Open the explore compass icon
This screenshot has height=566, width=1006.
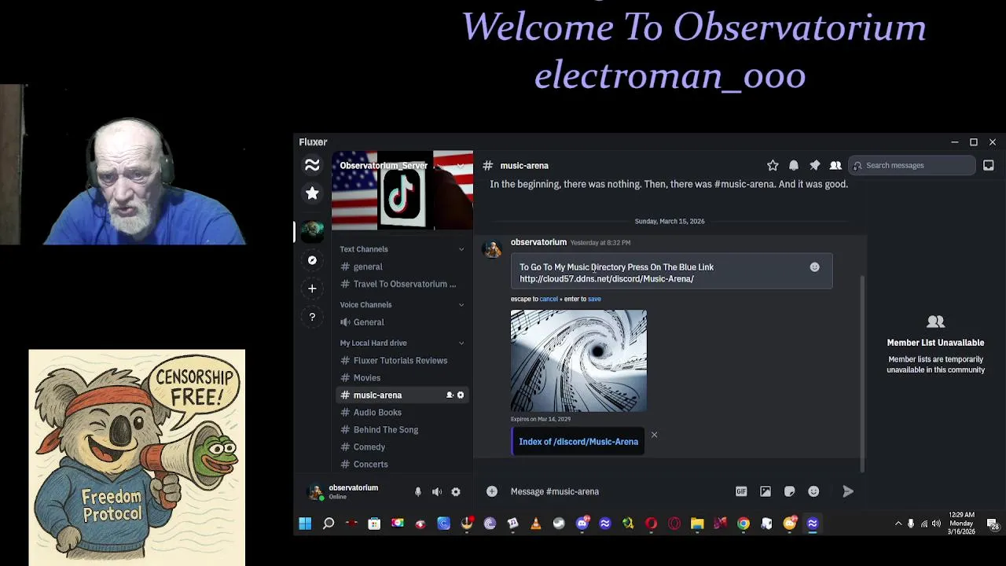point(312,260)
